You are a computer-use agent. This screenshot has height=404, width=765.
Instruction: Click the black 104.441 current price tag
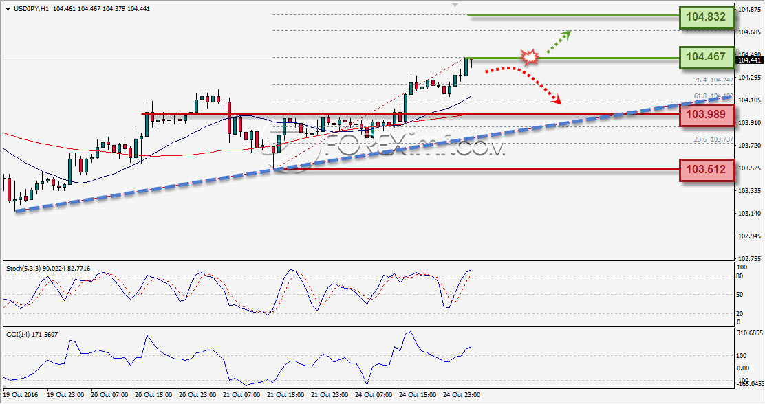750,60
